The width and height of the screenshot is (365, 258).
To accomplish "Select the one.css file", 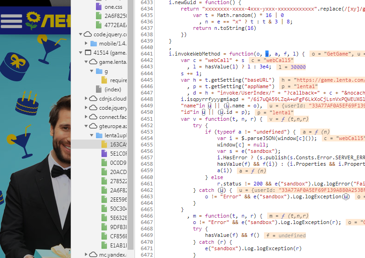I will tap(113, 7).
